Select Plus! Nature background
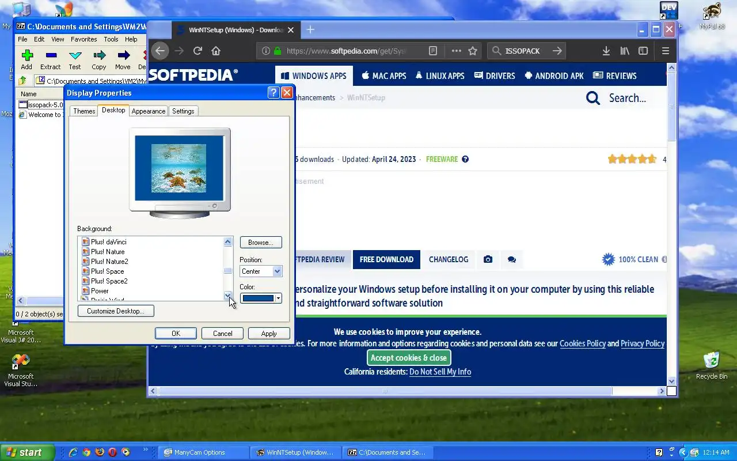 [x=107, y=252]
